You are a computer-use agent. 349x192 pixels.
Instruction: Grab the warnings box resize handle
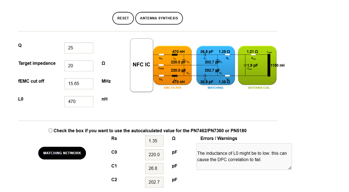pyautogui.click(x=290, y=168)
